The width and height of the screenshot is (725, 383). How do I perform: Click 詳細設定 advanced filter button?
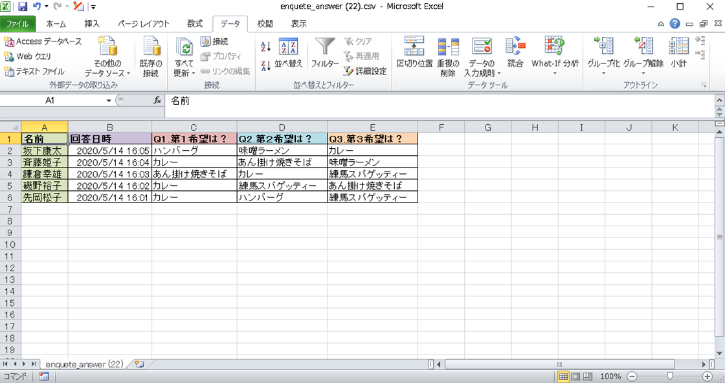(365, 71)
